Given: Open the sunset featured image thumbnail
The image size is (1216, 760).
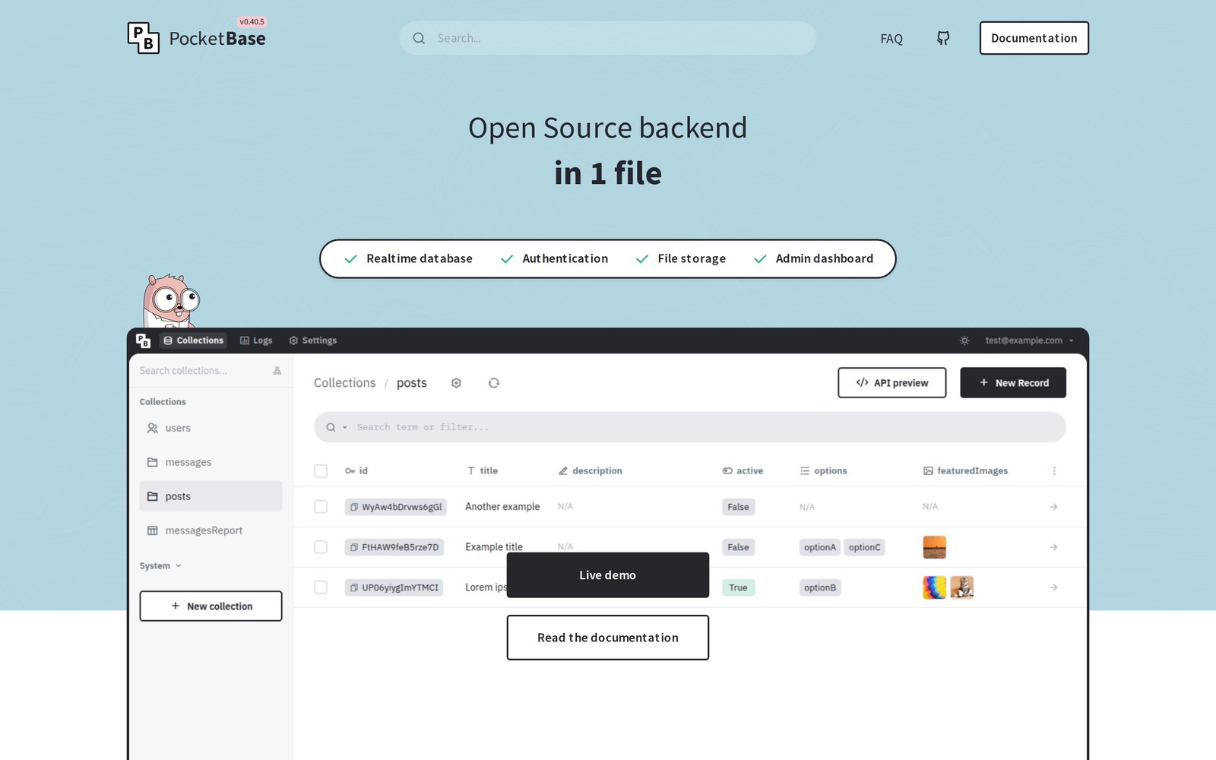Looking at the screenshot, I should (934, 547).
